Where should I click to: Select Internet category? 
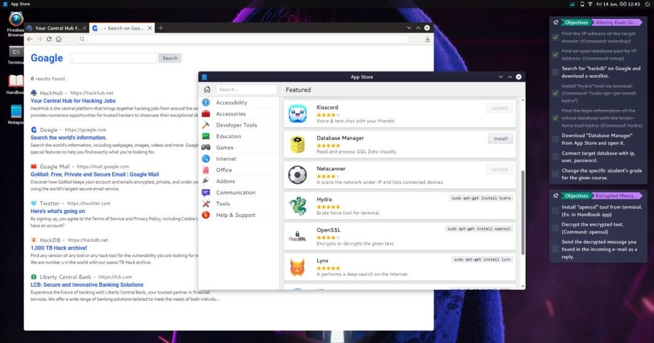pyautogui.click(x=226, y=159)
